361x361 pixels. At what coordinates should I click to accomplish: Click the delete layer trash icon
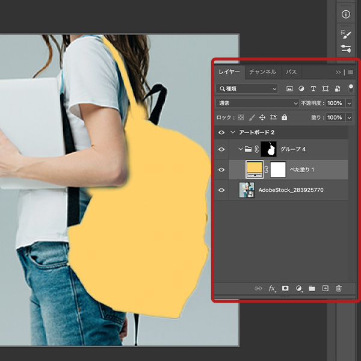point(339,289)
